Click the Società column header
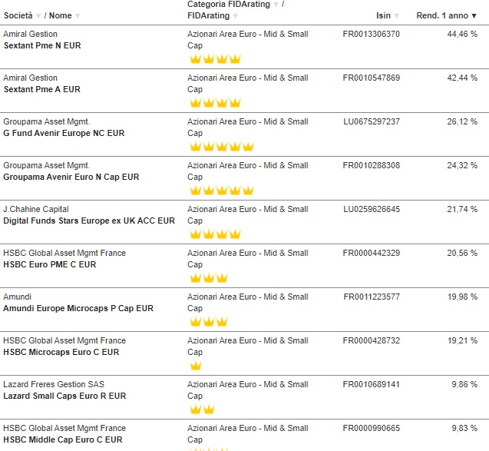489x451 pixels. coord(18,15)
